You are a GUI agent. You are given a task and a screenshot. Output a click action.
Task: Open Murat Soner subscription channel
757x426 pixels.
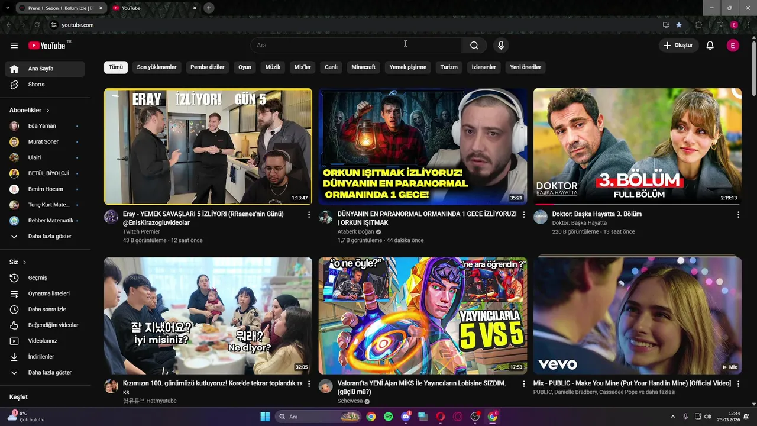pos(45,142)
